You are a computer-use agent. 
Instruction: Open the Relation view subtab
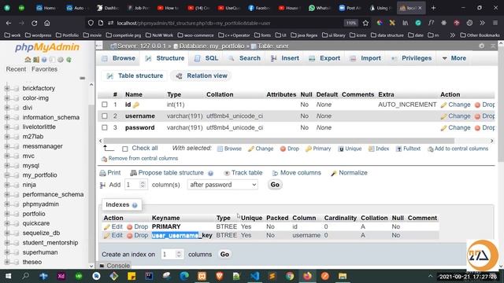coord(202,75)
